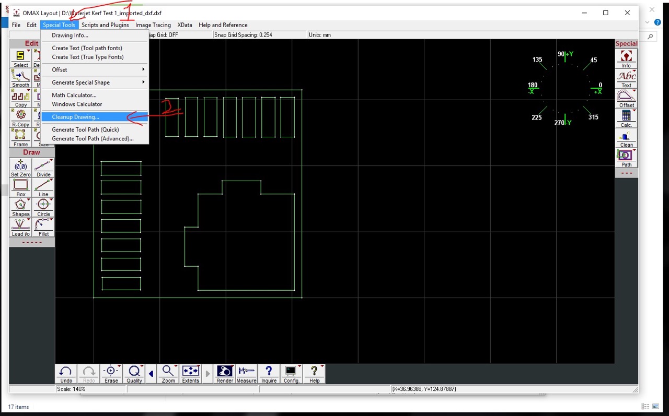Click the Clean tool in Special panel
669x416 pixels.
(626, 138)
